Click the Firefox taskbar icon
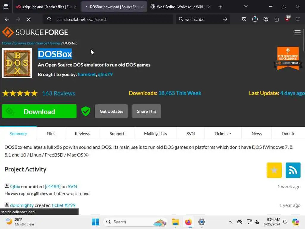 coord(188,222)
